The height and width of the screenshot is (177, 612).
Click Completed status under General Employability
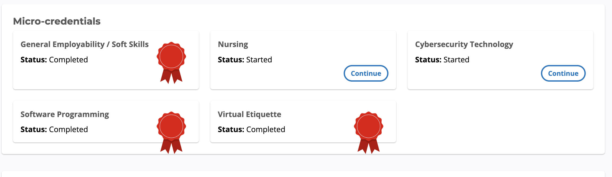click(68, 60)
